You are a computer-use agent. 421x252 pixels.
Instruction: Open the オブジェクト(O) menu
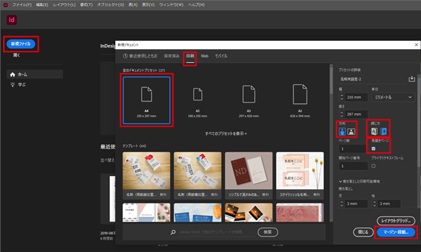click(110, 5)
